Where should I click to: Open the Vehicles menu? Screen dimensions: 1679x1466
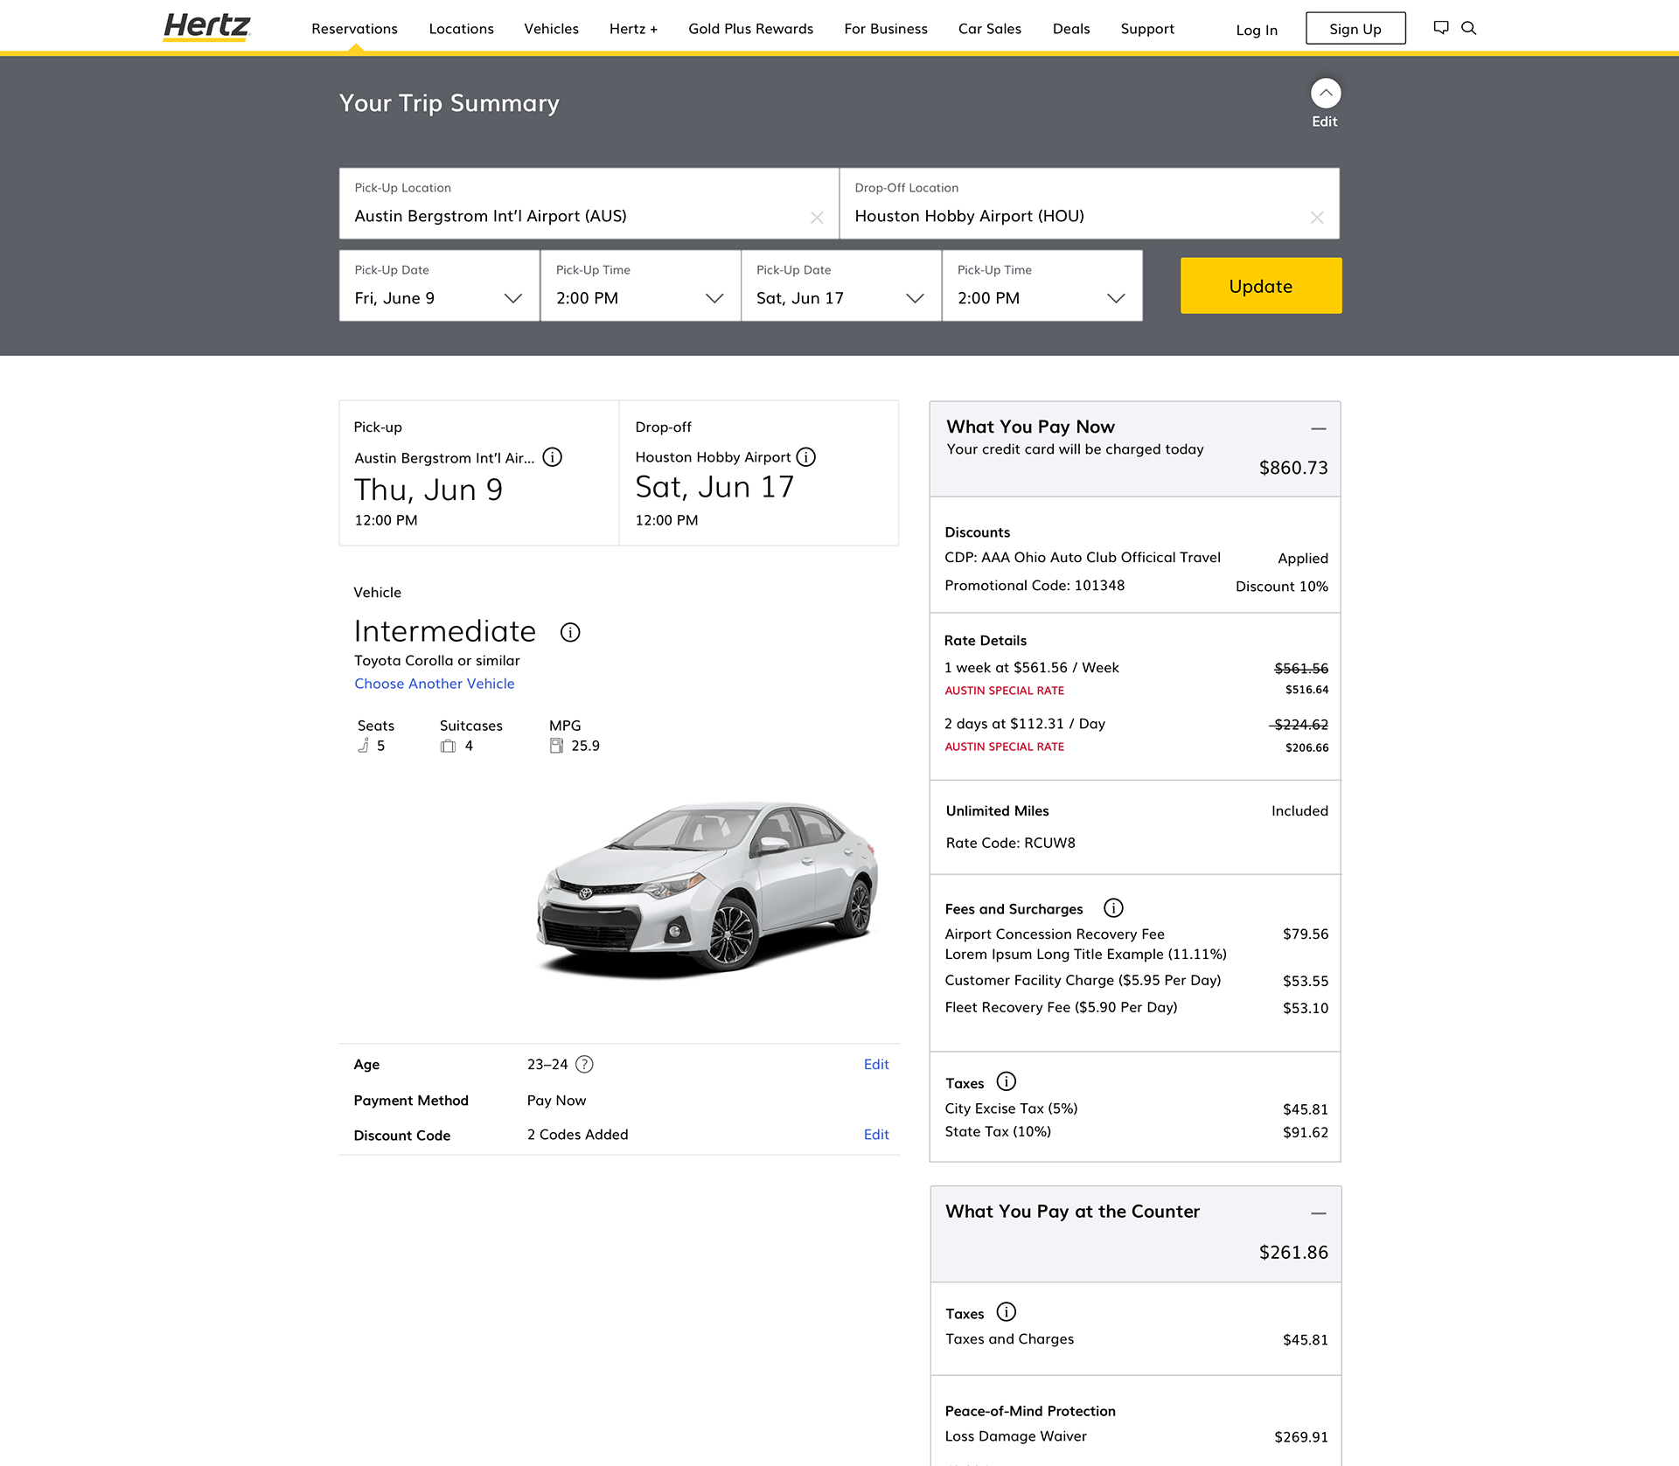click(551, 29)
